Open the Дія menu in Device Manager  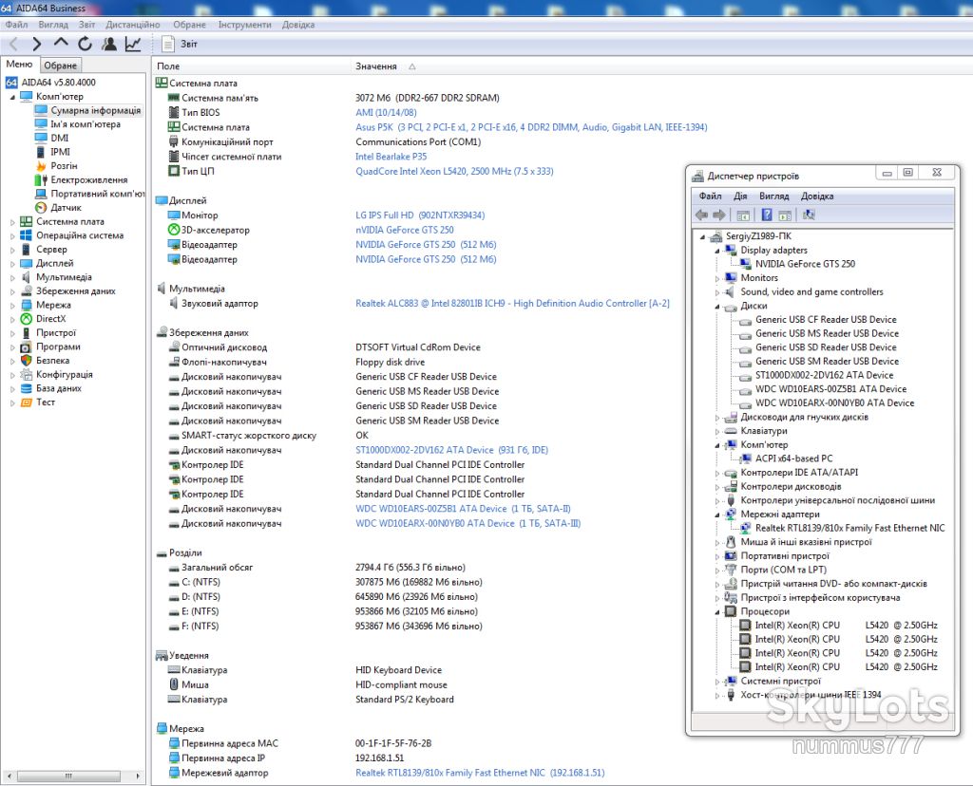point(740,196)
